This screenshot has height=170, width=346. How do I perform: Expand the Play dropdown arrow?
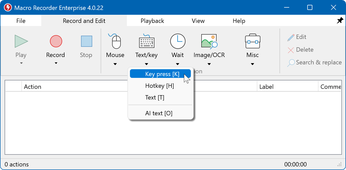click(x=21, y=63)
